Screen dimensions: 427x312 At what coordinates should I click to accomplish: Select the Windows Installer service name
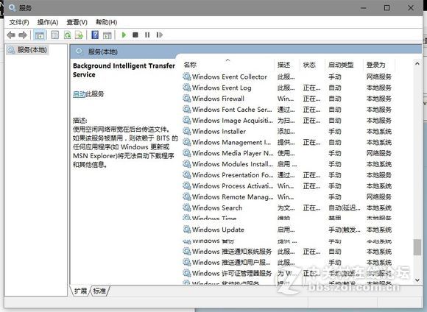tap(219, 131)
